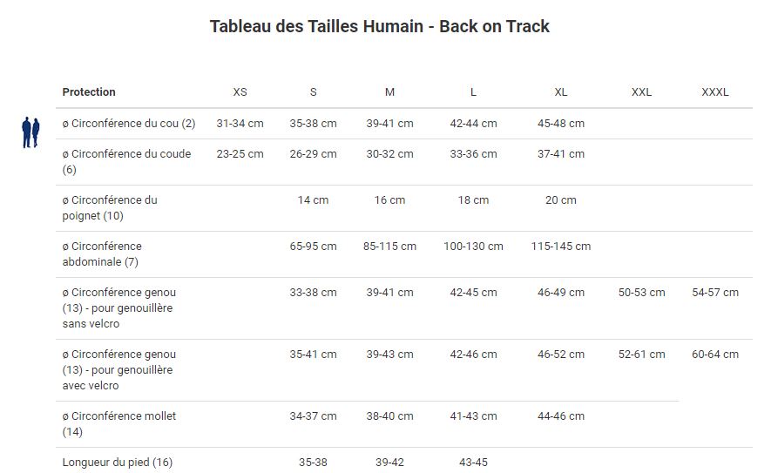Click the XS size column header
Screen dimensions: 778x473
pyautogui.click(x=240, y=92)
